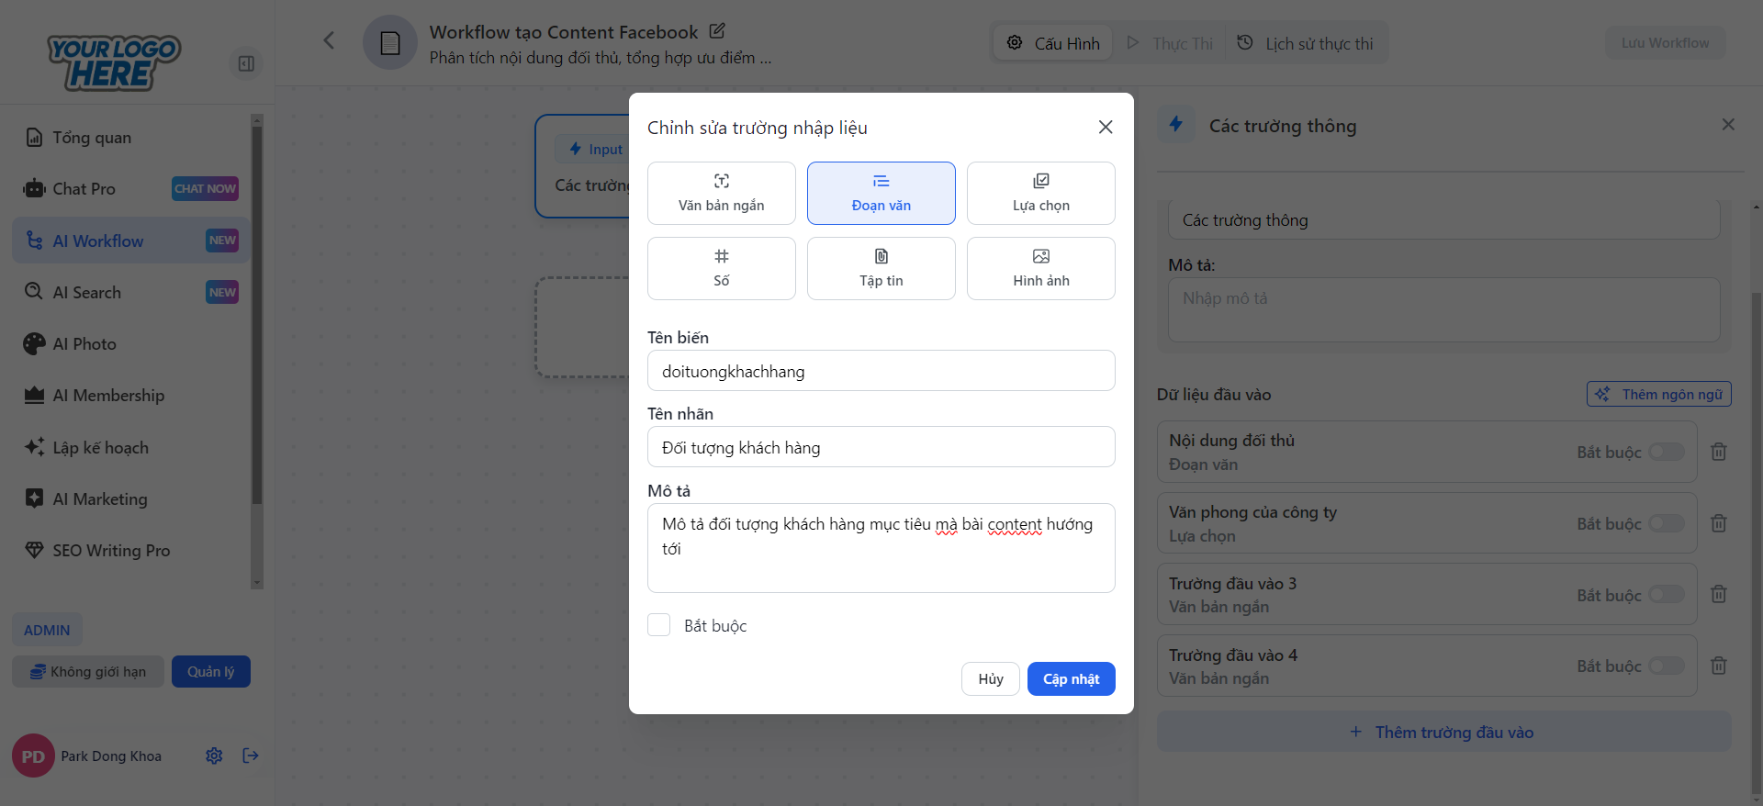Click the Tên biến input field
Image resolution: width=1763 pixels, height=806 pixels.
click(x=881, y=371)
